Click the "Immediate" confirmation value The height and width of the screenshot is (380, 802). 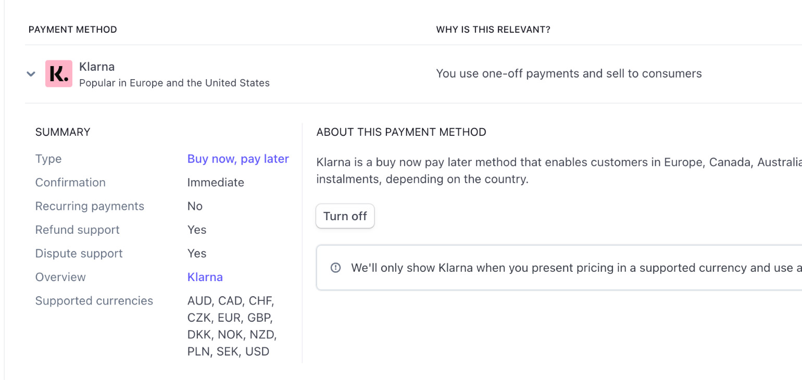coord(216,182)
